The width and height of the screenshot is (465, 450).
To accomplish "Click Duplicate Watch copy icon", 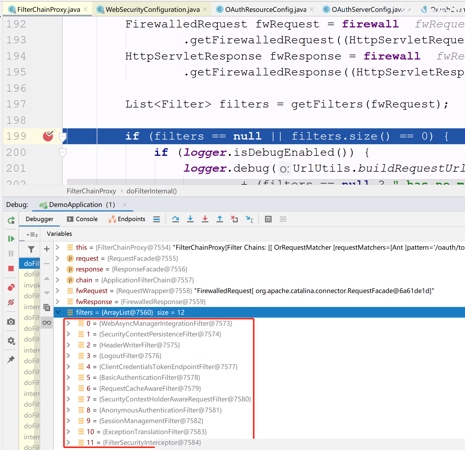I will (47, 307).
